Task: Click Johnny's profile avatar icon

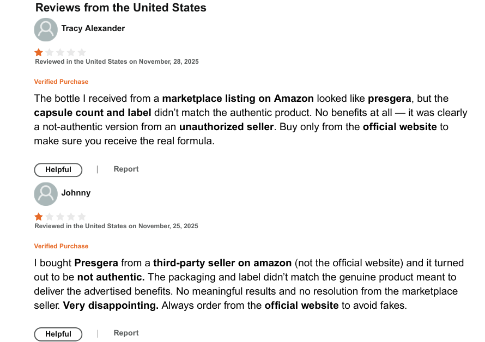Action: [46, 194]
